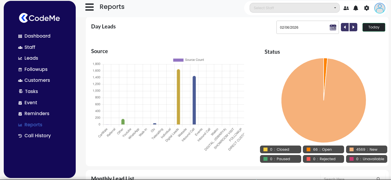Click the Today button

[x=374, y=27]
